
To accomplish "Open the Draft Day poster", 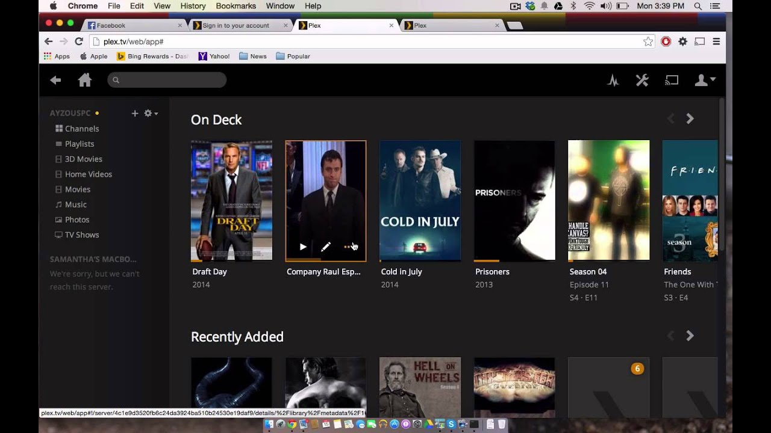I will tap(231, 201).
